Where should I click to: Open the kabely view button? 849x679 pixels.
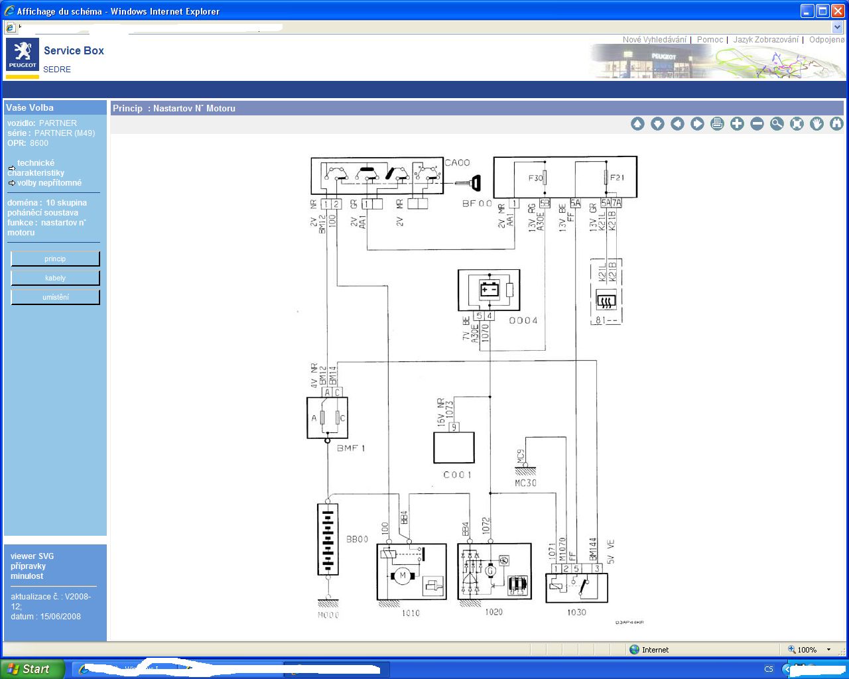click(55, 278)
